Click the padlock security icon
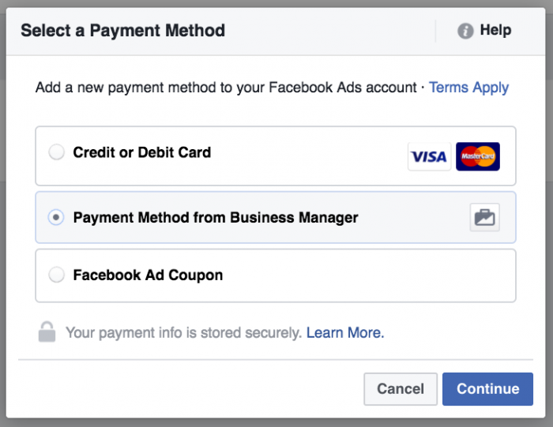This screenshot has height=427, width=553. 47,332
